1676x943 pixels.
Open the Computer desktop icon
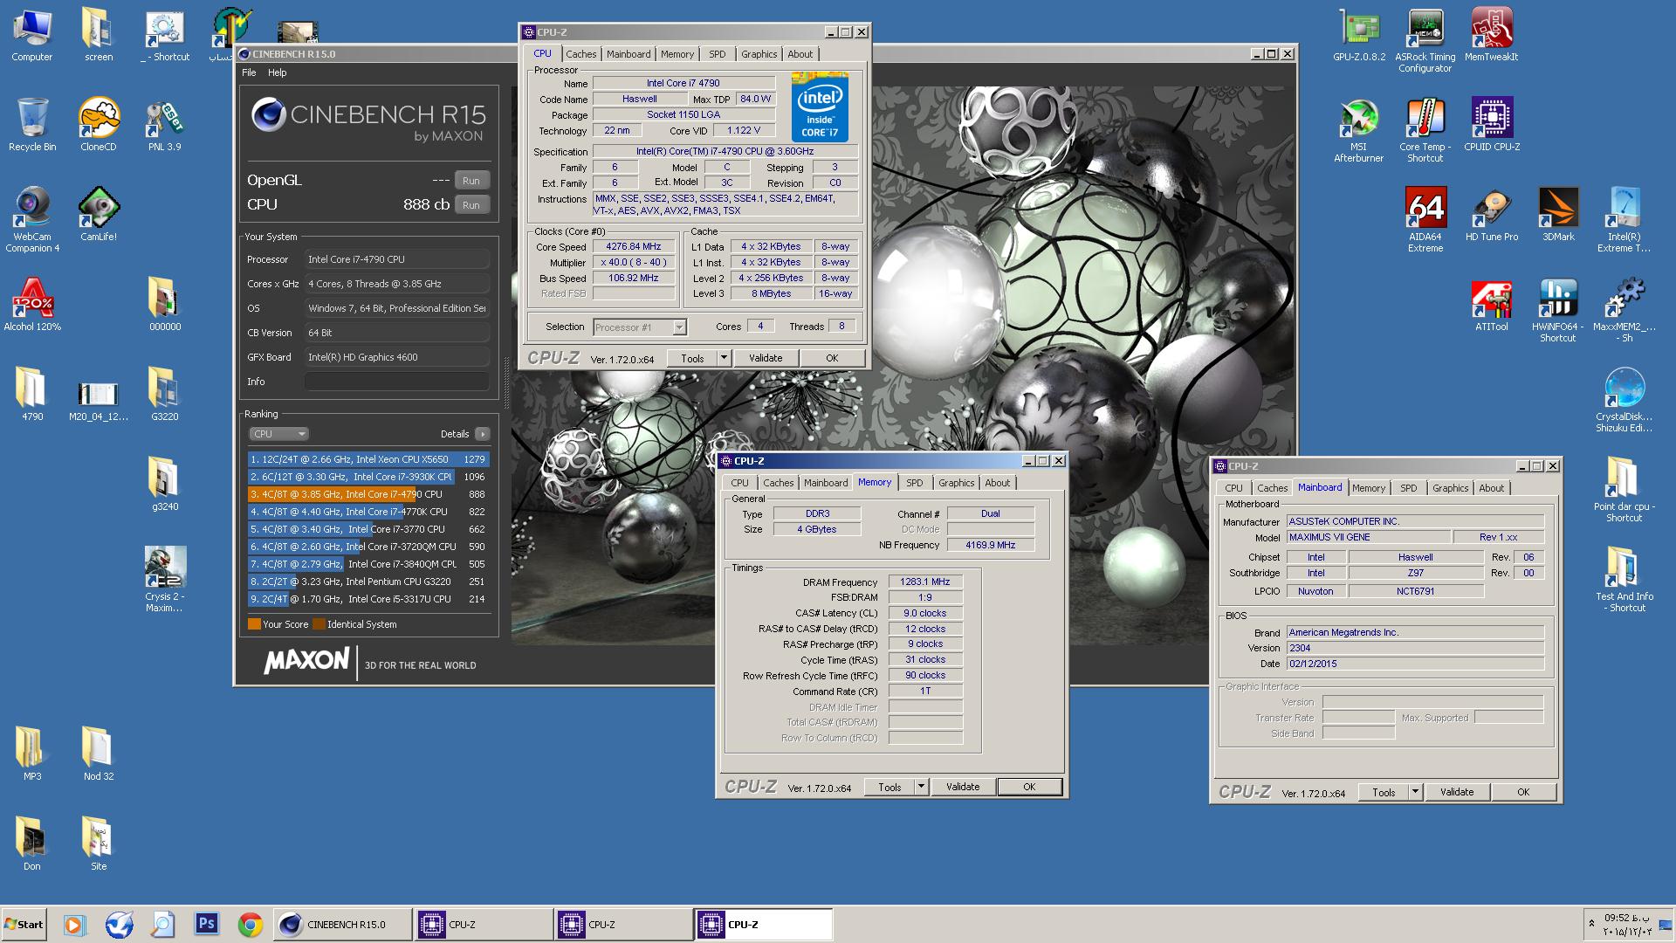coord(32,35)
